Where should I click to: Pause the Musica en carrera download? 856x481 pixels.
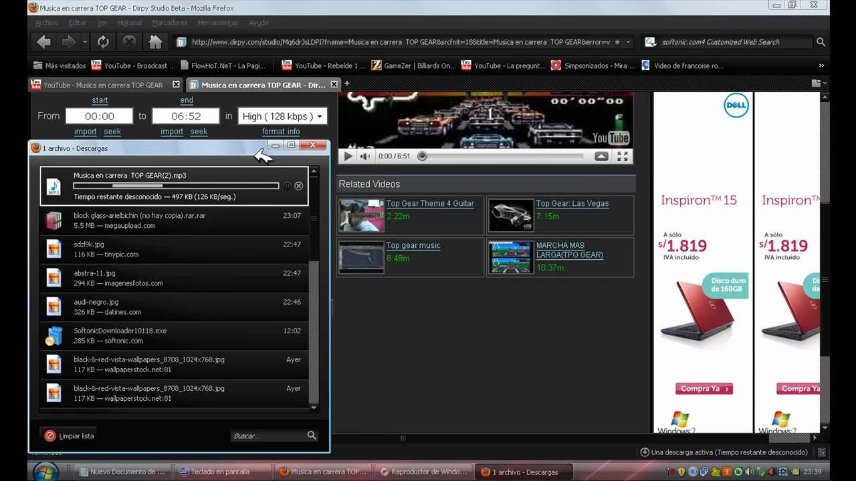pyautogui.click(x=288, y=186)
